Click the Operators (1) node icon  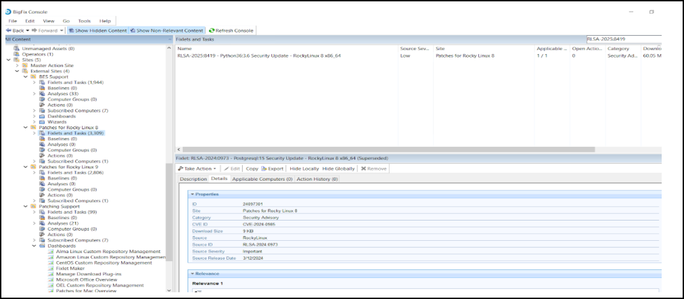[17, 54]
